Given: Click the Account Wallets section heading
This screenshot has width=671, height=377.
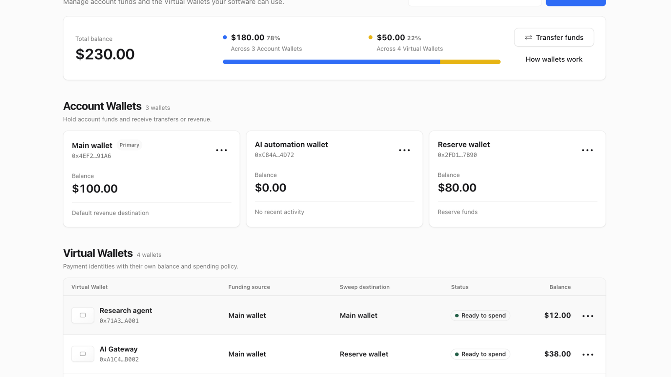Looking at the screenshot, I should pos(102,106).
